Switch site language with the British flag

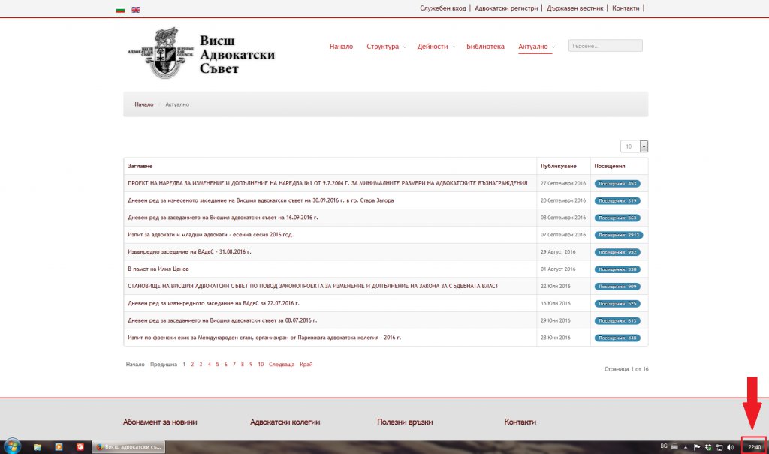tap(136, 10)
